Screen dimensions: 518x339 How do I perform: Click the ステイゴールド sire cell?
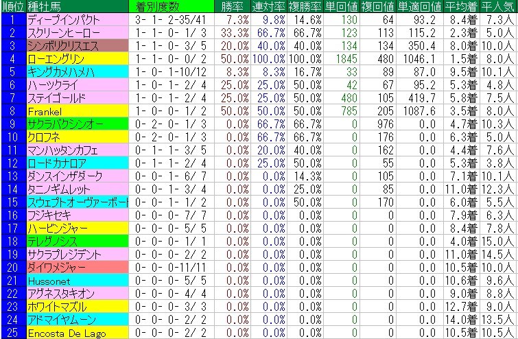coord(78,98)
